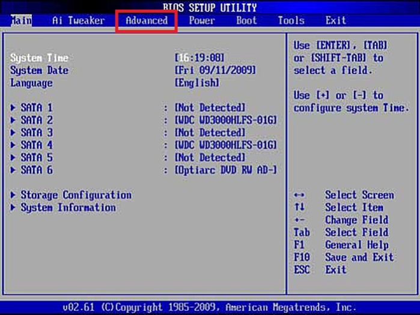Expand the SATA 1 arrow
The image size is (420, 315).
click(x=13, y=108)
